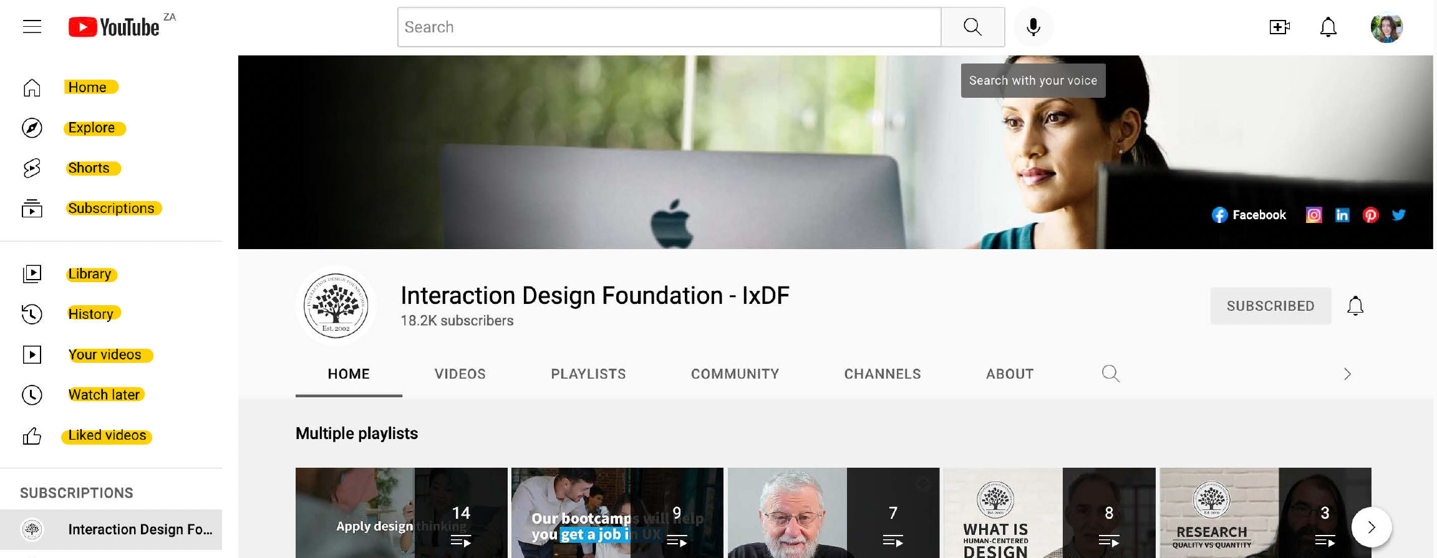Click into the Search input field

coord(669,27)
